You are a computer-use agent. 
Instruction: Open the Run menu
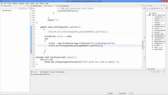point(37,3)
